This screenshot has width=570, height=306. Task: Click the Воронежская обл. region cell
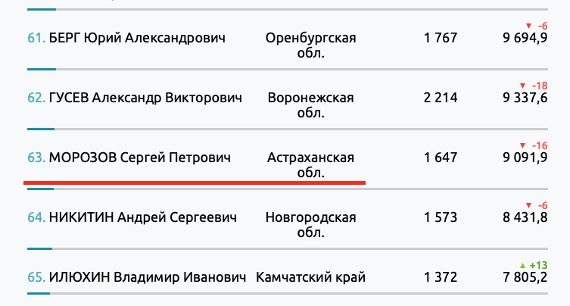pyautogui.click(x=310, y=105)
